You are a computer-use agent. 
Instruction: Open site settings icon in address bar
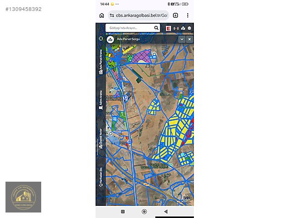(112, 15)
